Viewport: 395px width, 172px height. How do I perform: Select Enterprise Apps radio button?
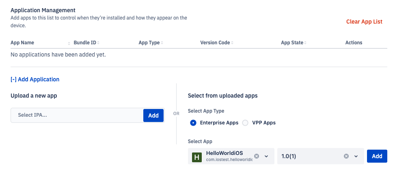193,123
